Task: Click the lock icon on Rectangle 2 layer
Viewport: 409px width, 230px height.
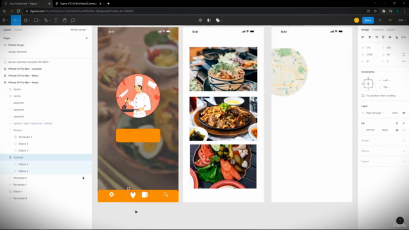Action: 84,178
